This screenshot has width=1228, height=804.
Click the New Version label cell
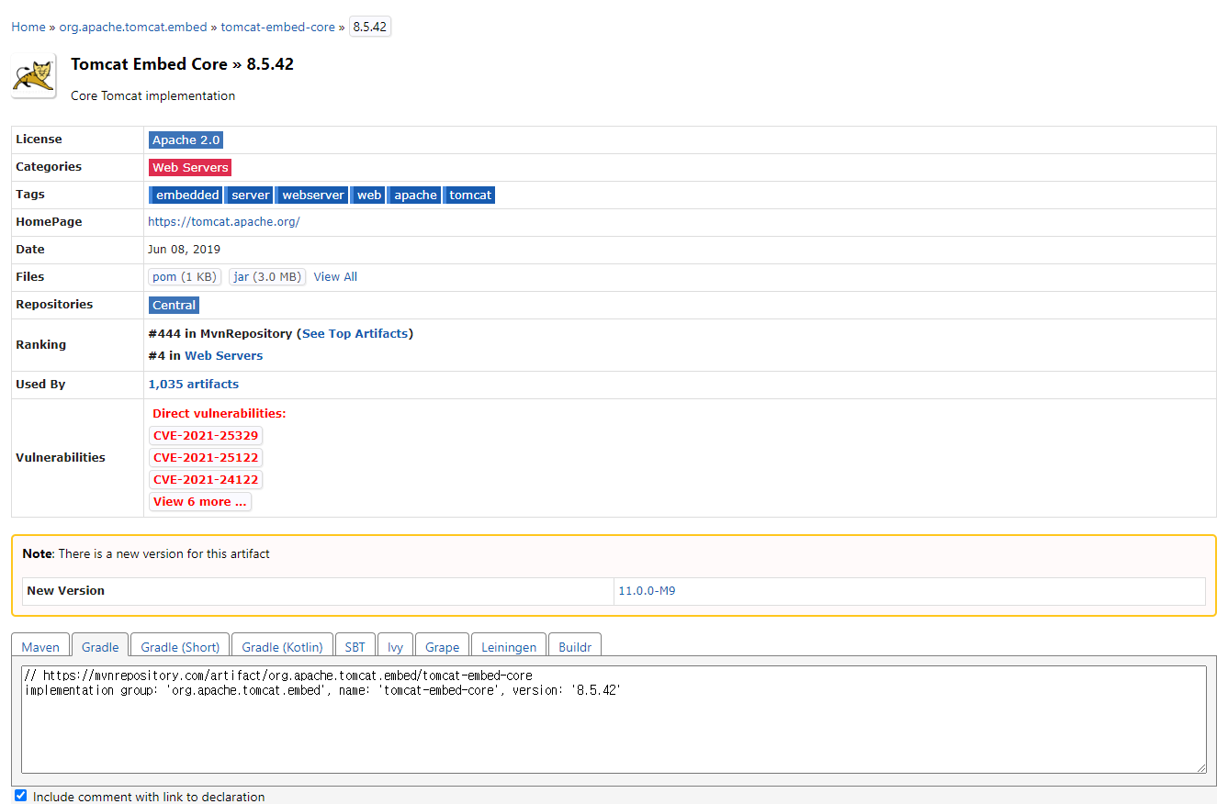(318, 591)
